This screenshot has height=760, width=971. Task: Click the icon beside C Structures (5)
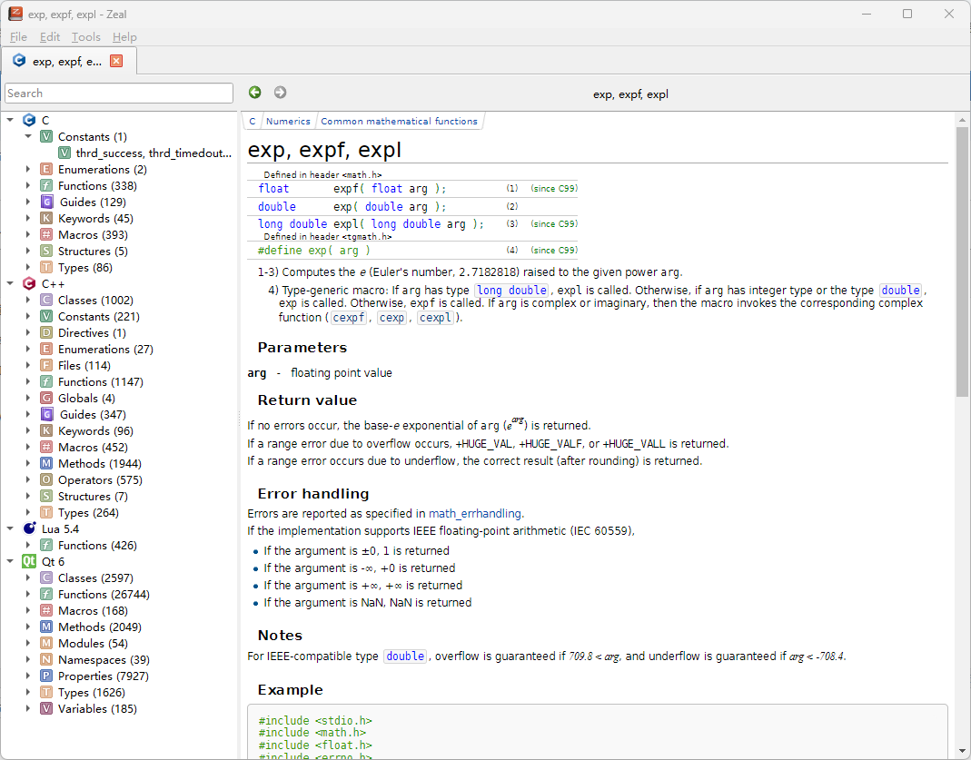pyautogui.click(x=46, y=251)
